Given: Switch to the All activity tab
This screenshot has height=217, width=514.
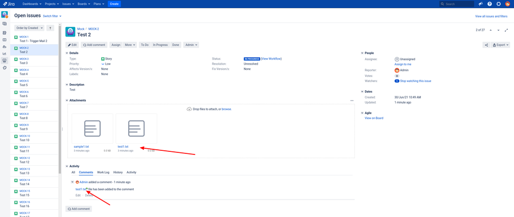Looking at the screenshot, I should 74,172.
